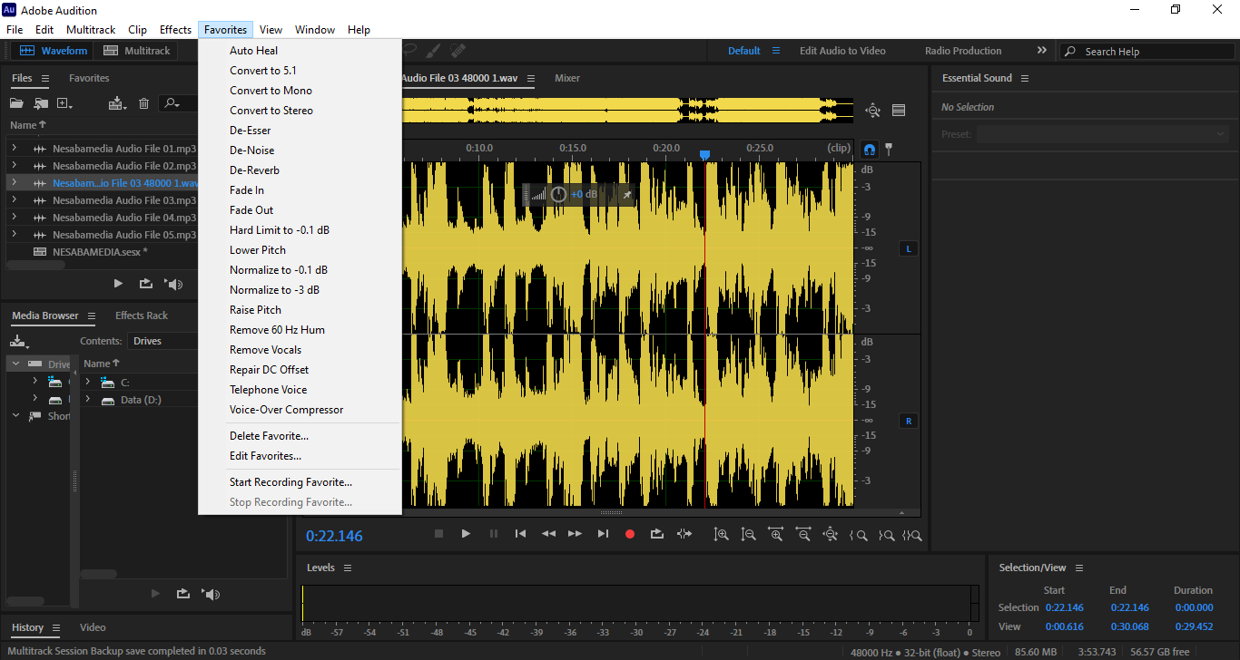Click the Import File icon in Media Browser

pos(18,342)
